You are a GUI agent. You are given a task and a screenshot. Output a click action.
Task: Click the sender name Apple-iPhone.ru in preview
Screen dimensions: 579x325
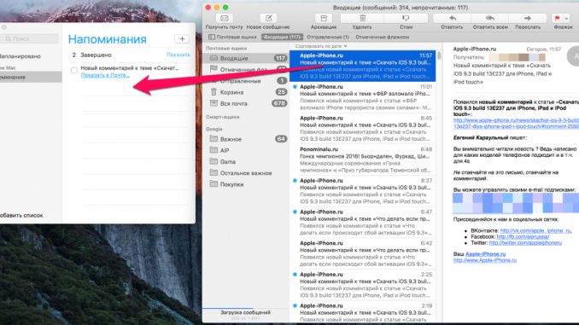475,49
